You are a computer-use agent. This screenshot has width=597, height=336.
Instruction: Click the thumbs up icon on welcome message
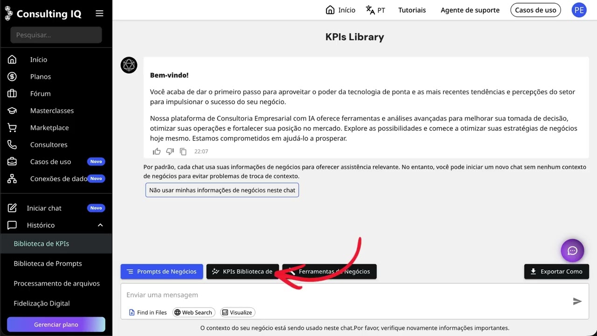tap(157, 151)
